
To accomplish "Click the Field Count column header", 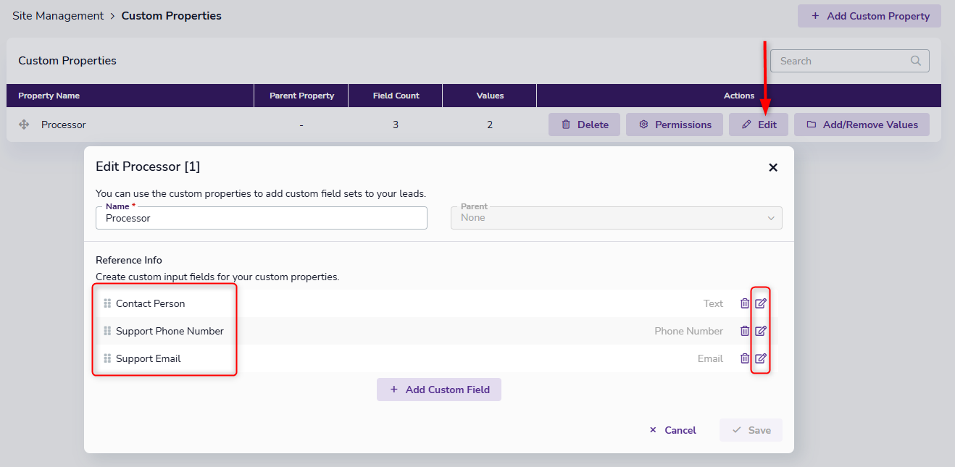I will [x=396, y=96].
